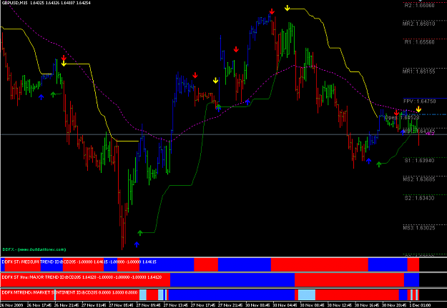Click the yellow down arrow at the topmost yellow line start
447x308 pixels.
click(288, 8)
